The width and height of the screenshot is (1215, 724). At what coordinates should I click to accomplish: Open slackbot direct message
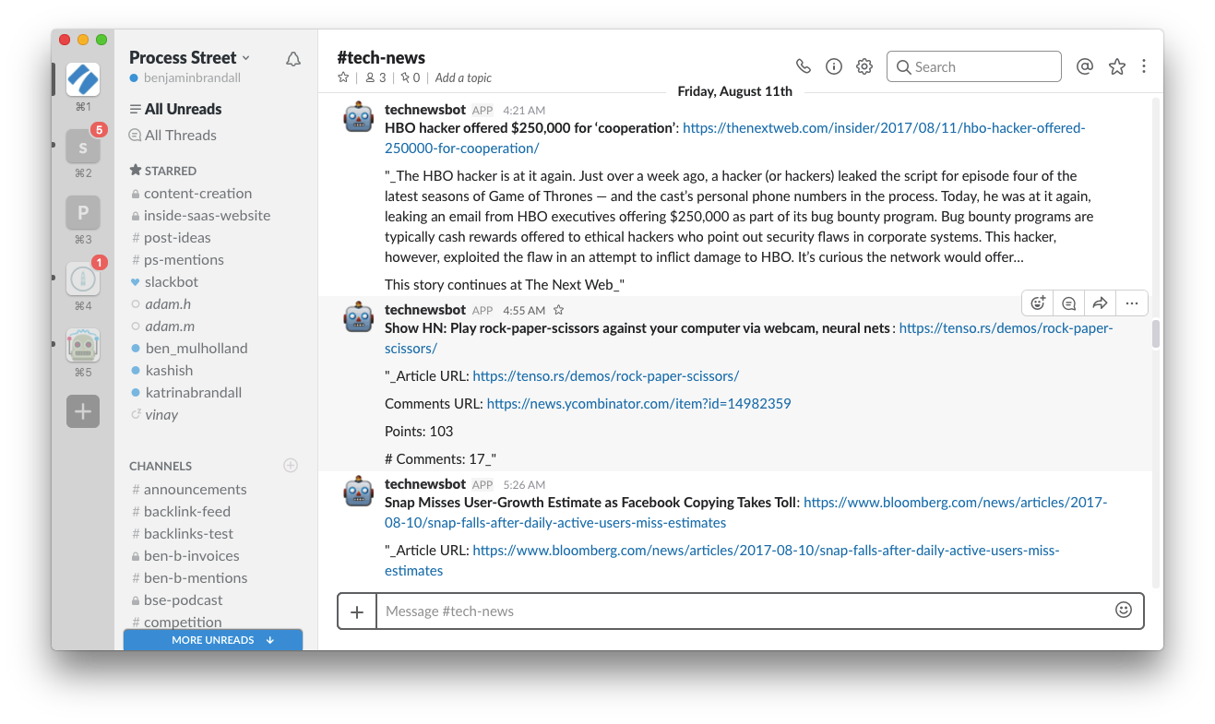click(x=172, y=282)
